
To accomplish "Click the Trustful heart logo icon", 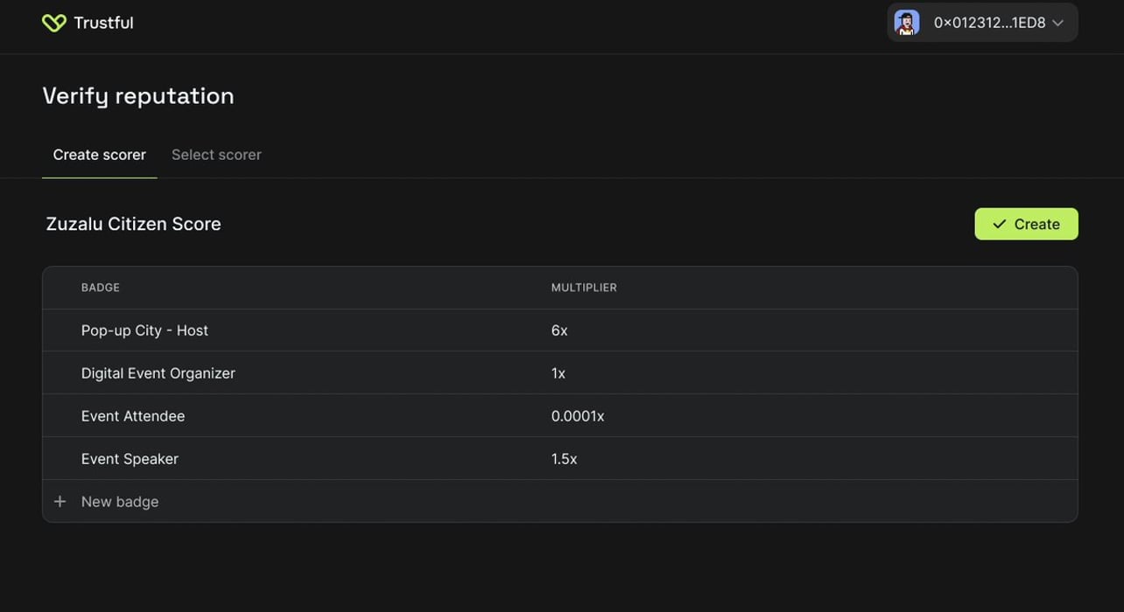I will 54,23.
